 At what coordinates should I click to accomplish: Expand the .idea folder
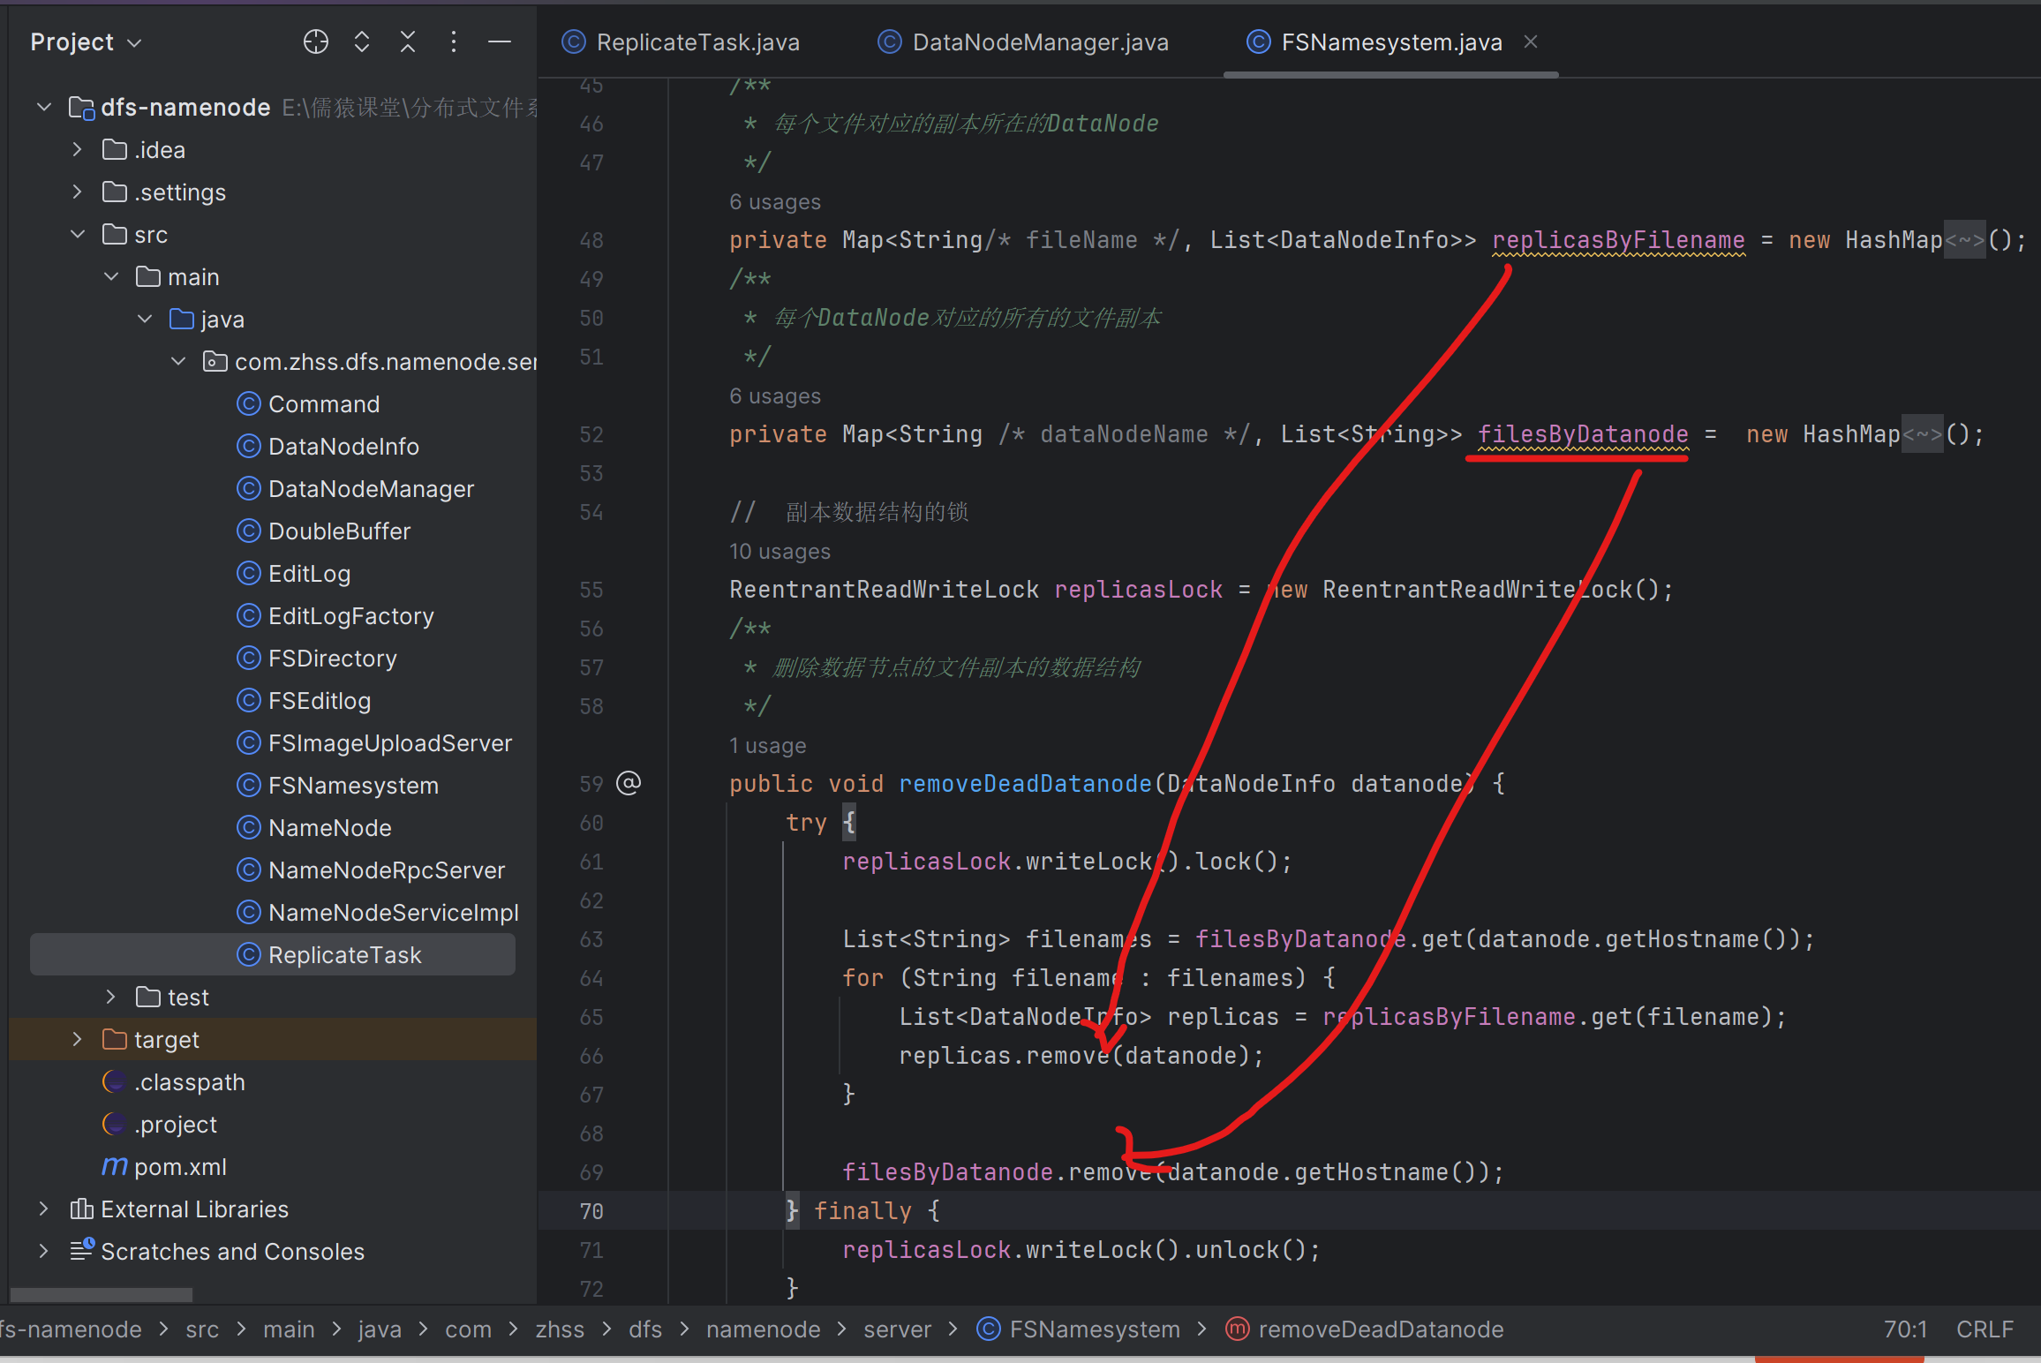(x=77, y=149)
